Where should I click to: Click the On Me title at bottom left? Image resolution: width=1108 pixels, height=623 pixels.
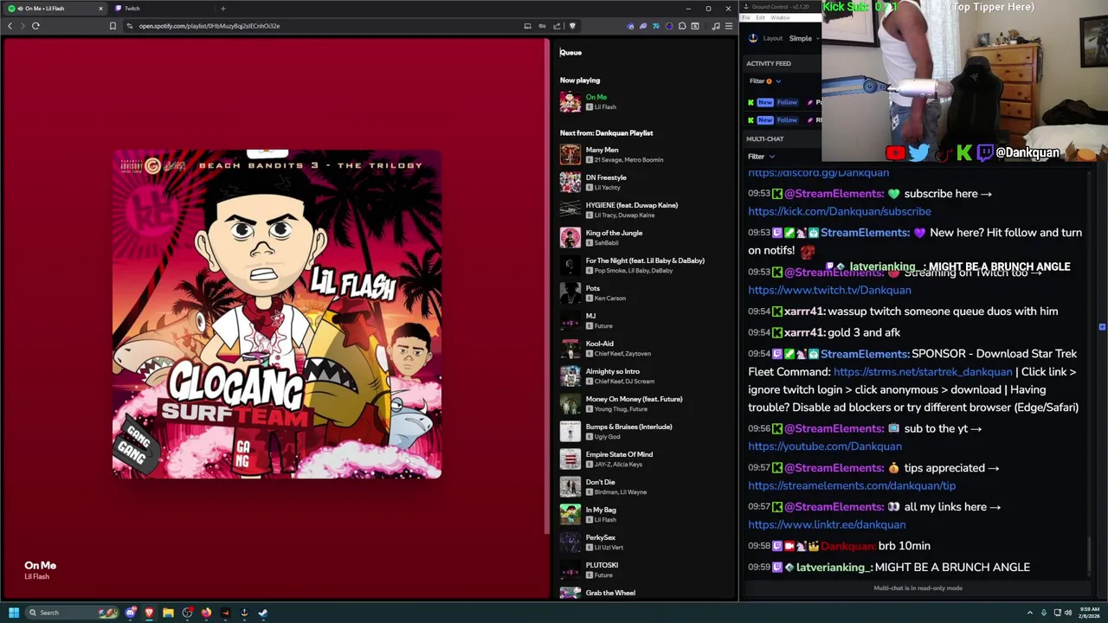[x=40, y=565]
